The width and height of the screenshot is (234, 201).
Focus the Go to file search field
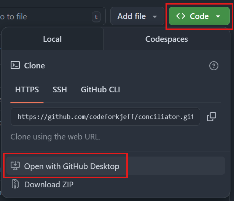[x=53, y=16]
